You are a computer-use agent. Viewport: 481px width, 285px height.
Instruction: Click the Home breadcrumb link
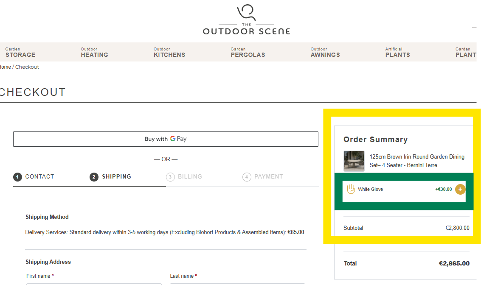coord(6,67)
